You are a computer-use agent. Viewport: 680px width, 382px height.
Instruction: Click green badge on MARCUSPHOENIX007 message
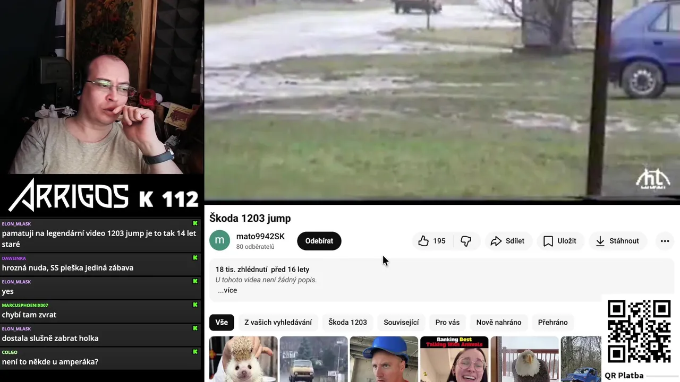pos(195,305)
